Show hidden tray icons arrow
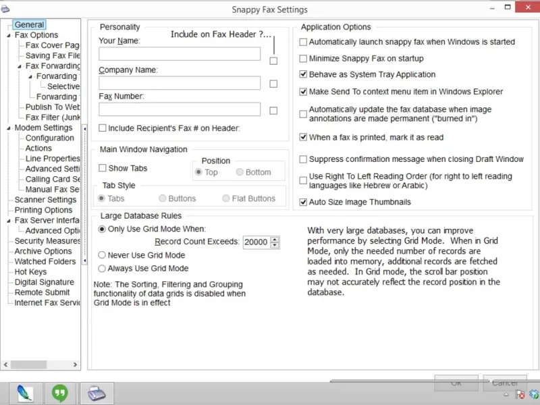The width and height of the screenshot is (540, 405). click(x=506, y=395)
